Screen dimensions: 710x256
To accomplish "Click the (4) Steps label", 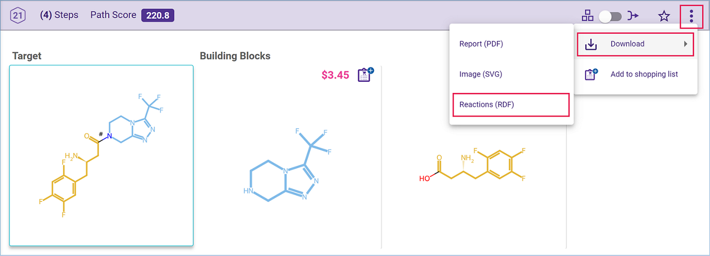I will (59, 15).
